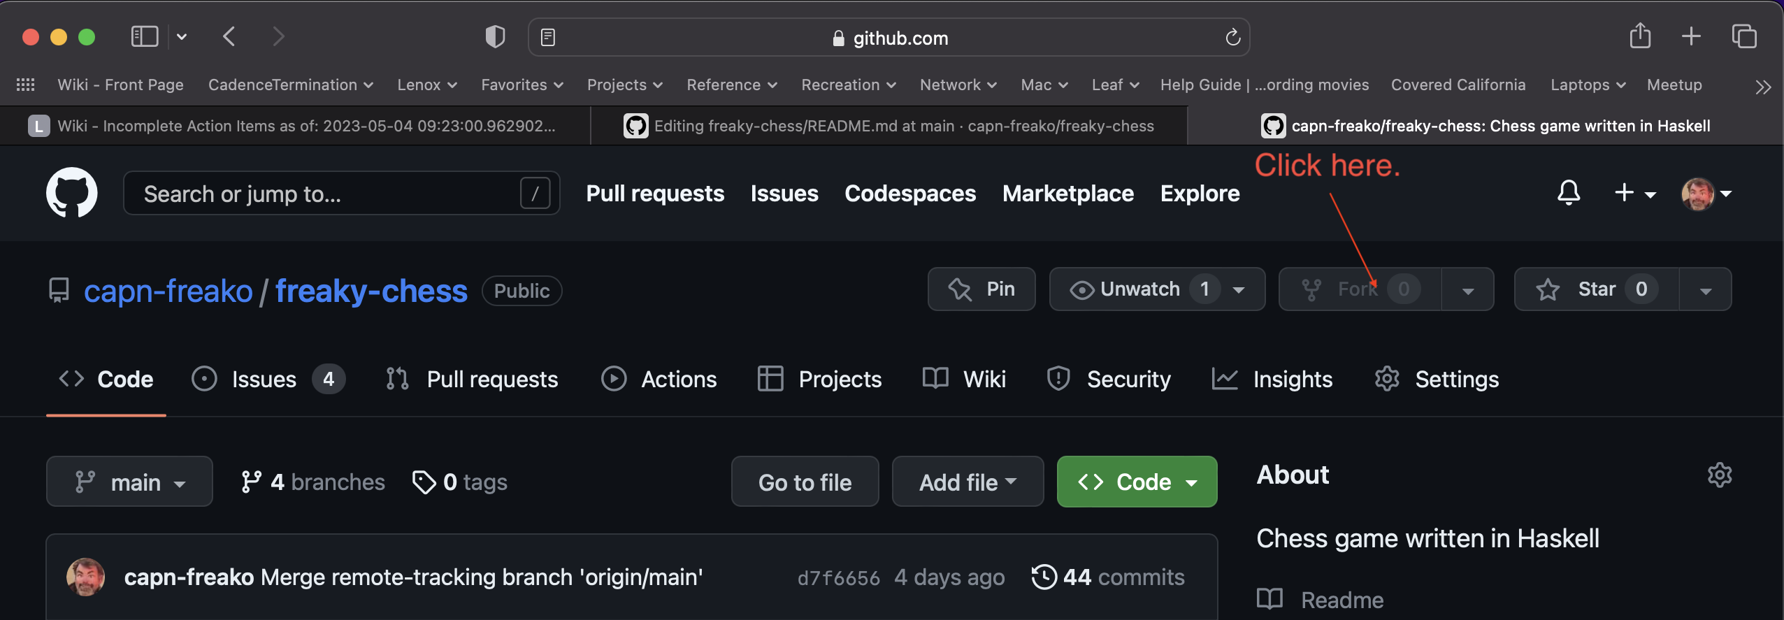Open the Actions tab
This screenshot has height=620, width=1784.
click(659, 379)
